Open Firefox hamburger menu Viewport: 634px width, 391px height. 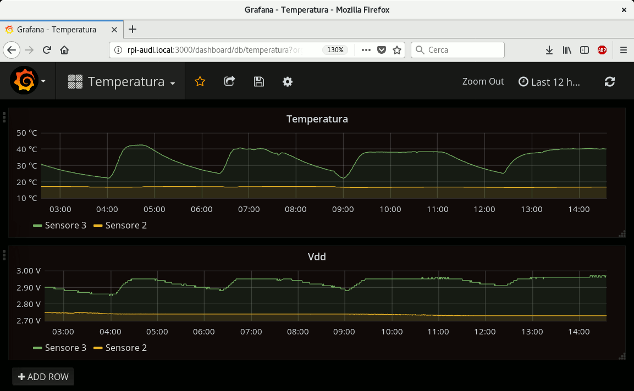click(x=624, y=50)
